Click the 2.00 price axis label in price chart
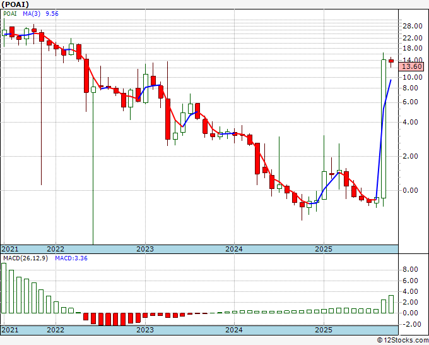This screenshot has height=345, width=429. pos(411,156)
